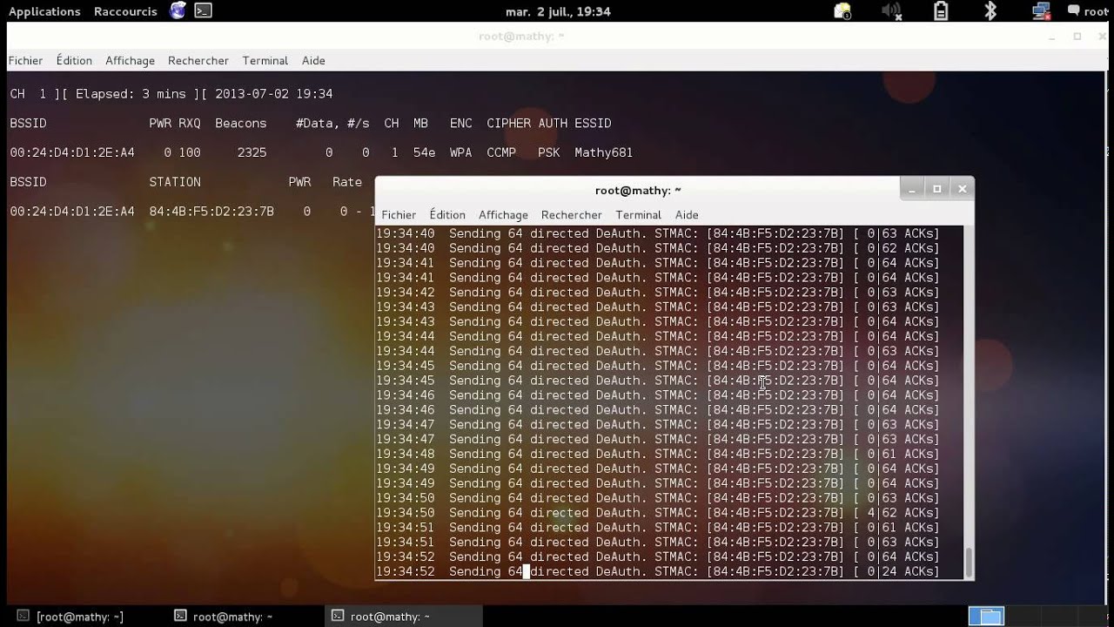Click the PSK auth value
Viewport: 1114px width, 627px height.
pyautogui.click(x=549, y=152)
